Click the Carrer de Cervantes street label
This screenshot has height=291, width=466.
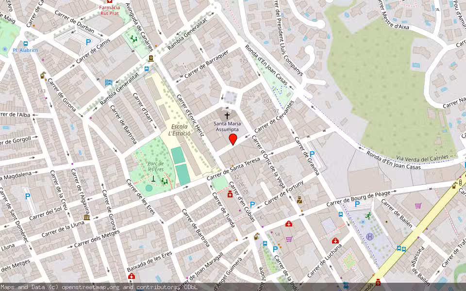tap(274, 117)
